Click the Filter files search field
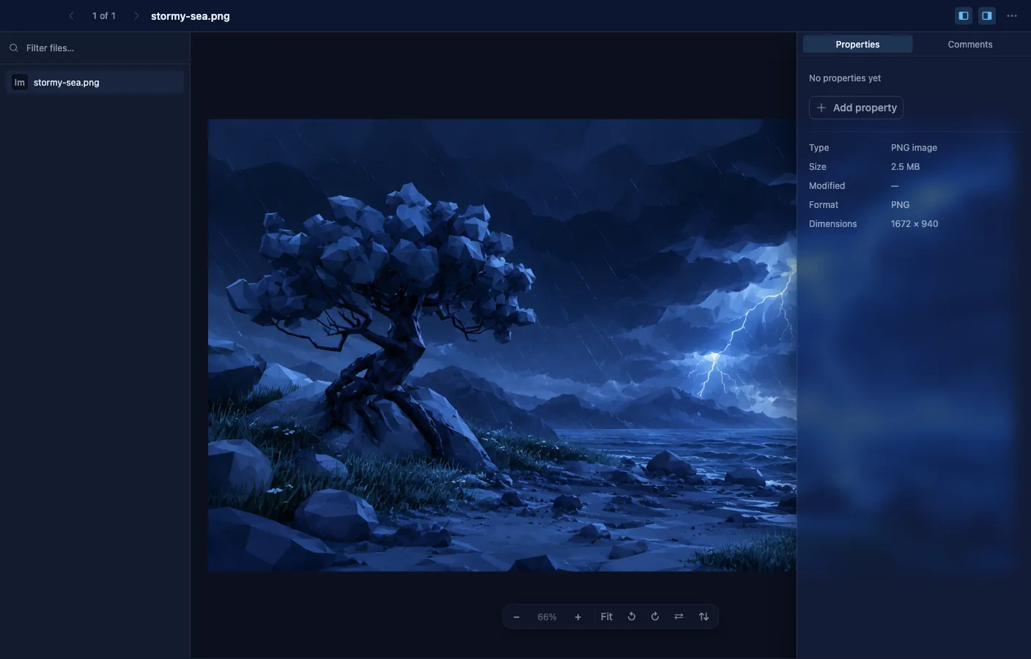 pos(95,48)
